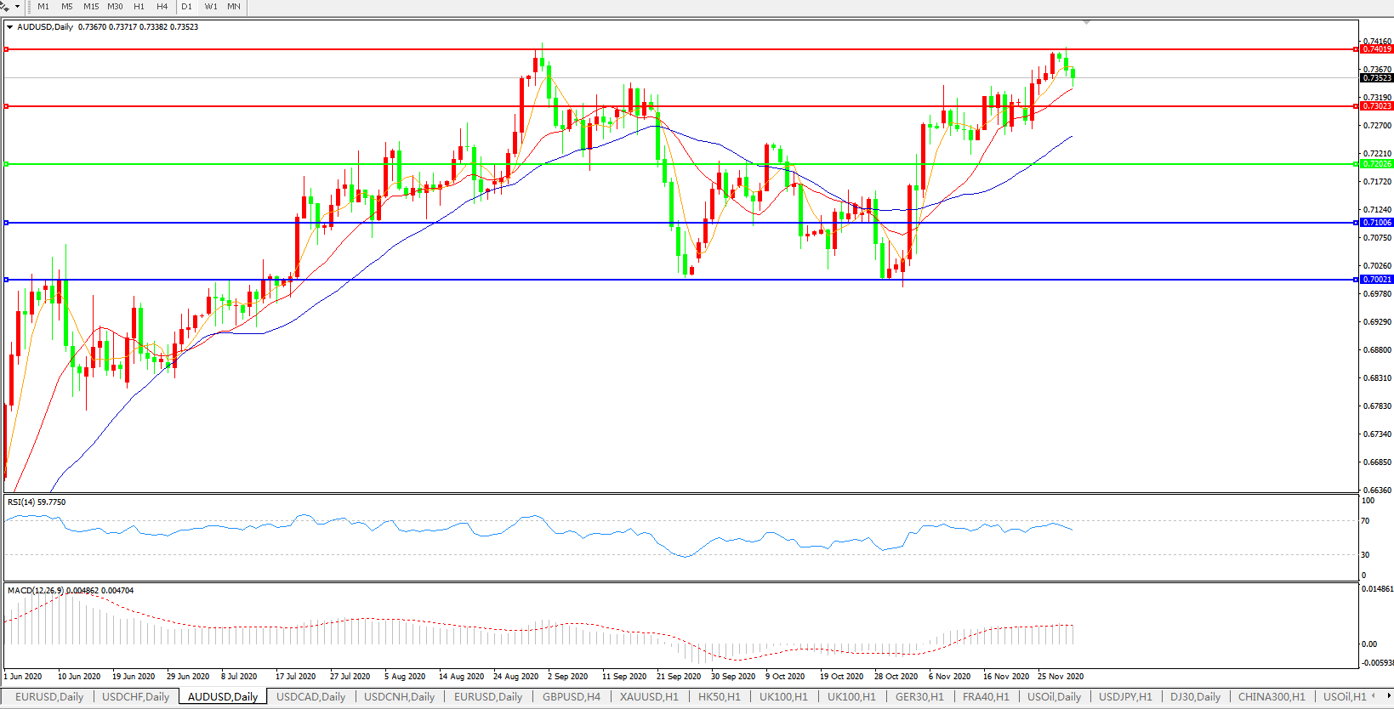This screenshot has height=709, width=1394.
Task: Click the blue 0.71006 price label
Action: 1377,223
